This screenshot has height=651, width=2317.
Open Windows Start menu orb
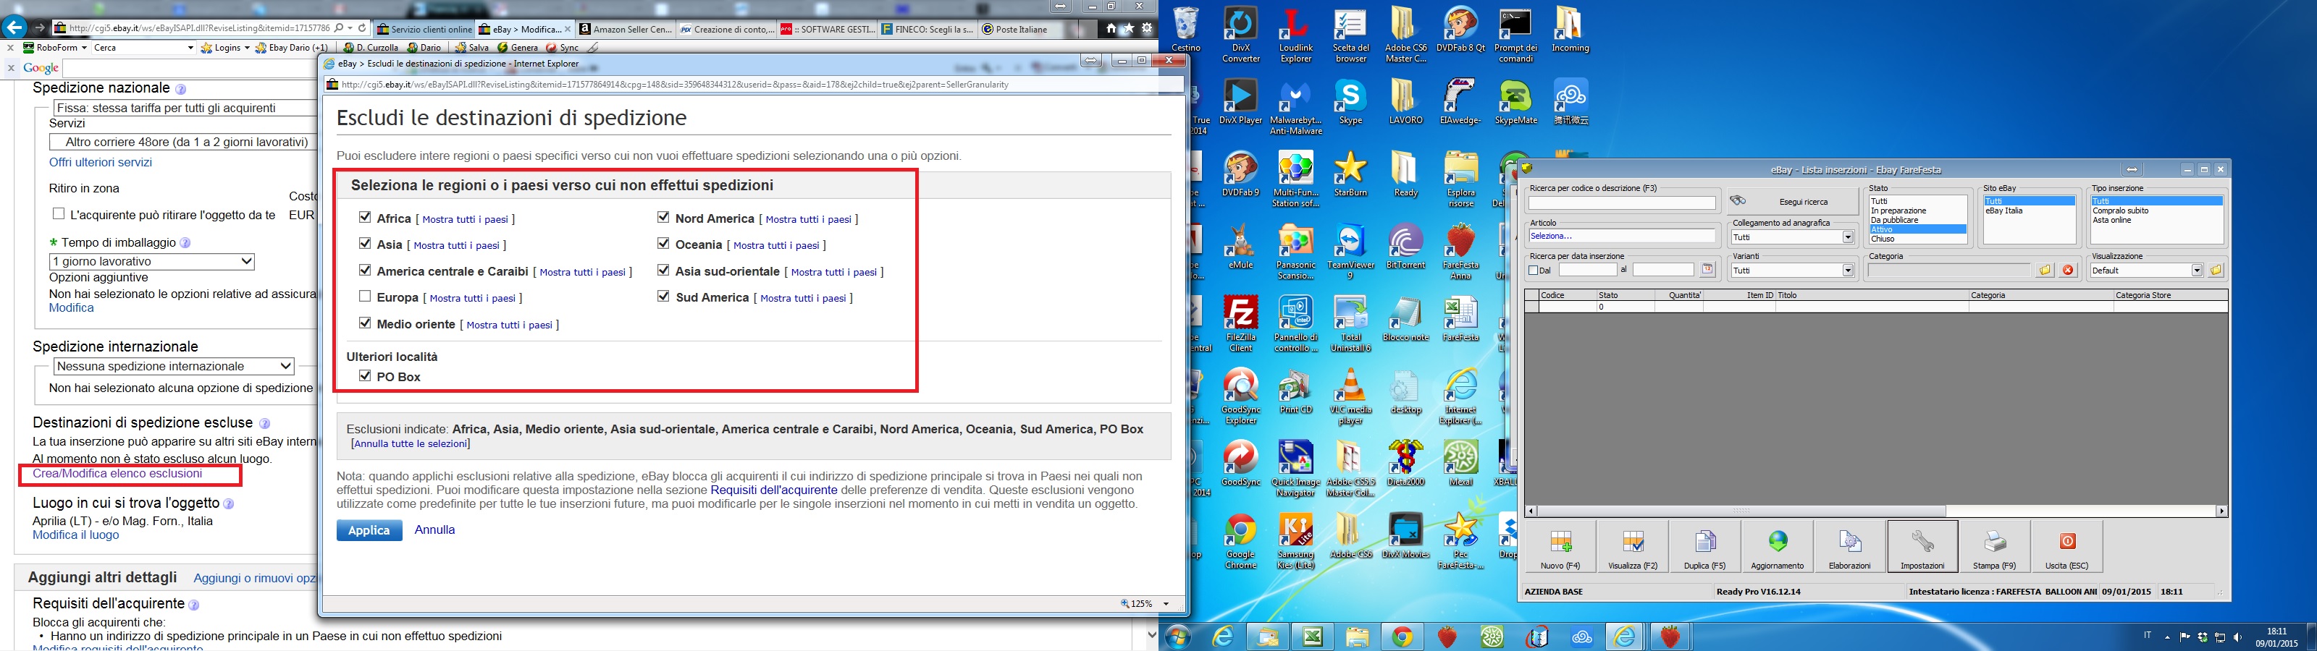(1177, 637)
